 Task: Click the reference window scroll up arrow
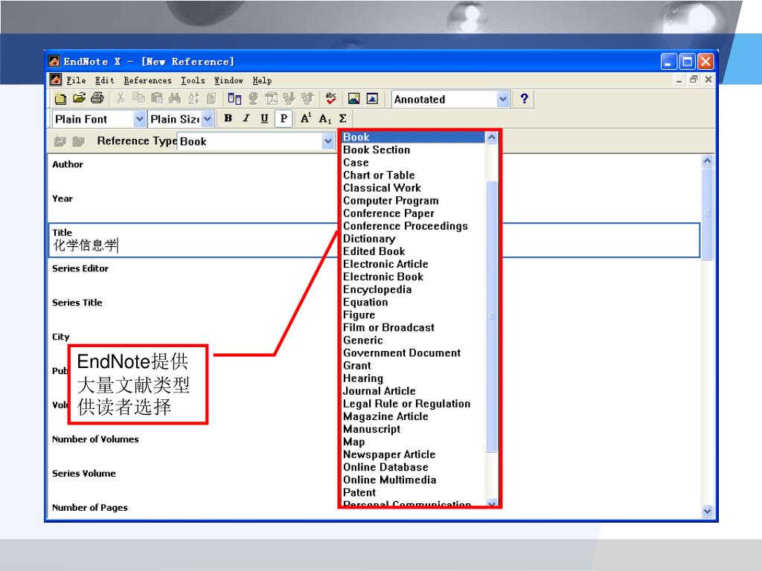pos(707,161)
